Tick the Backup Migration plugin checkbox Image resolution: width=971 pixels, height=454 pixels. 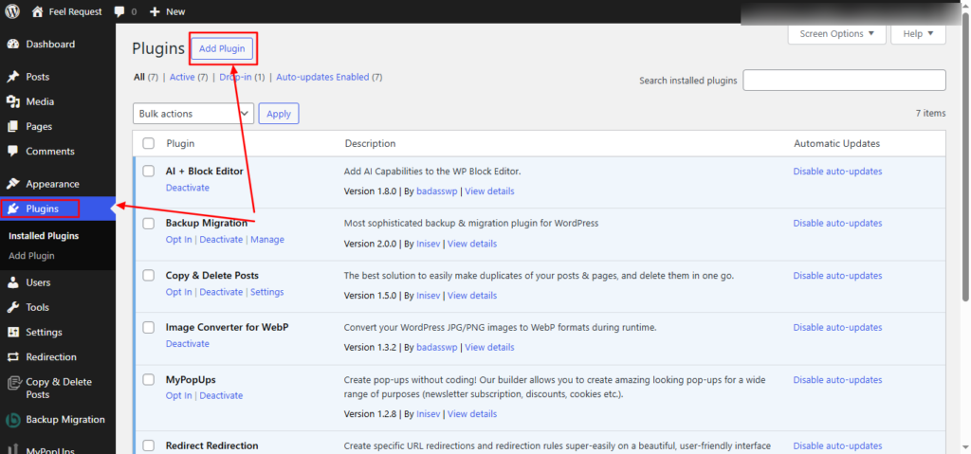click(149, 223)
